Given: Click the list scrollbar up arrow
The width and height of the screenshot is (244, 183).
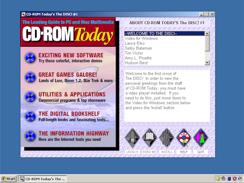Looking at the screenshot, I should 207,34.
